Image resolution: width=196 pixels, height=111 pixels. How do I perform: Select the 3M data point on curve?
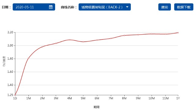coord(56,43)
